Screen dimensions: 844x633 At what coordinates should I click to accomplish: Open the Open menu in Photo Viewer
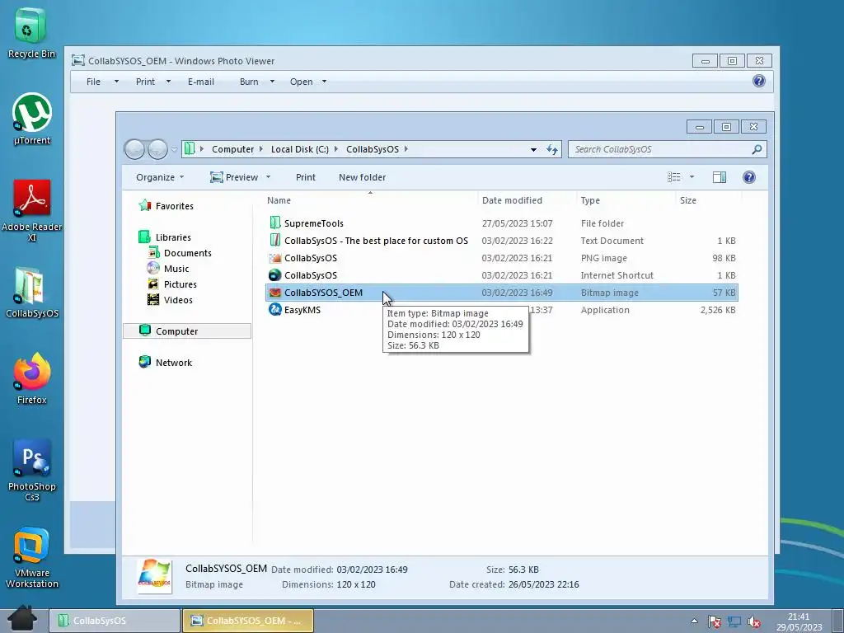point(308,82)
